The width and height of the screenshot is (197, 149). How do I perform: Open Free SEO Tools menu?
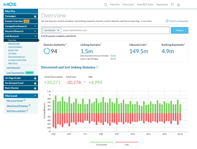(145, 5)
